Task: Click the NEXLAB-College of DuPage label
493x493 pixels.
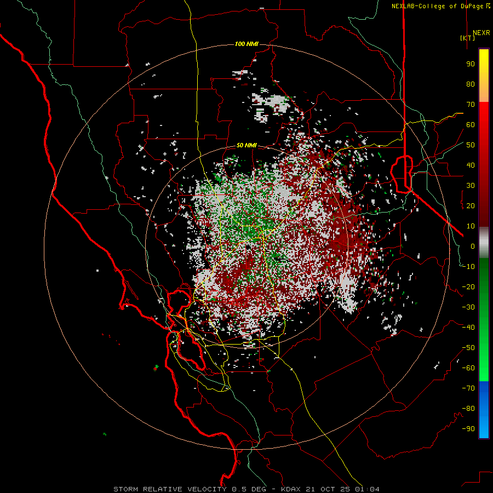Action: coord(437,6)
